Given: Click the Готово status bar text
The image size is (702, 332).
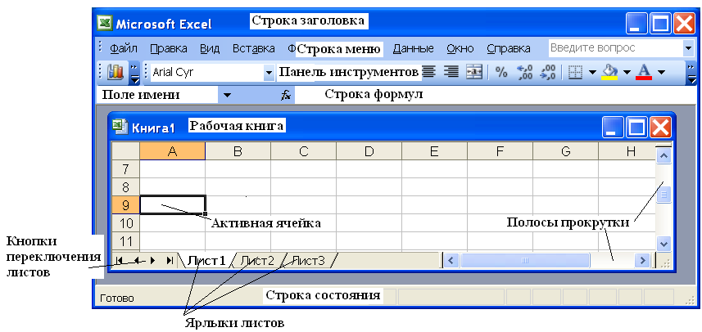Looking at the screenshot, I should [116, 298].
